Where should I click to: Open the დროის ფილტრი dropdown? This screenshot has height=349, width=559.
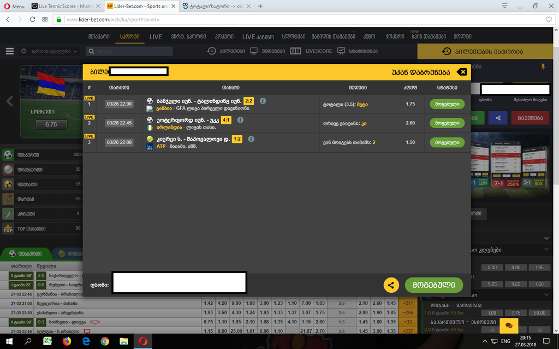click(x=49, y=51)
